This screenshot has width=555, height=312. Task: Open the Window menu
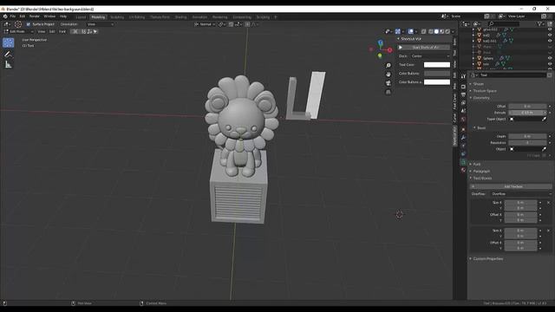click(x=49, y=16)
